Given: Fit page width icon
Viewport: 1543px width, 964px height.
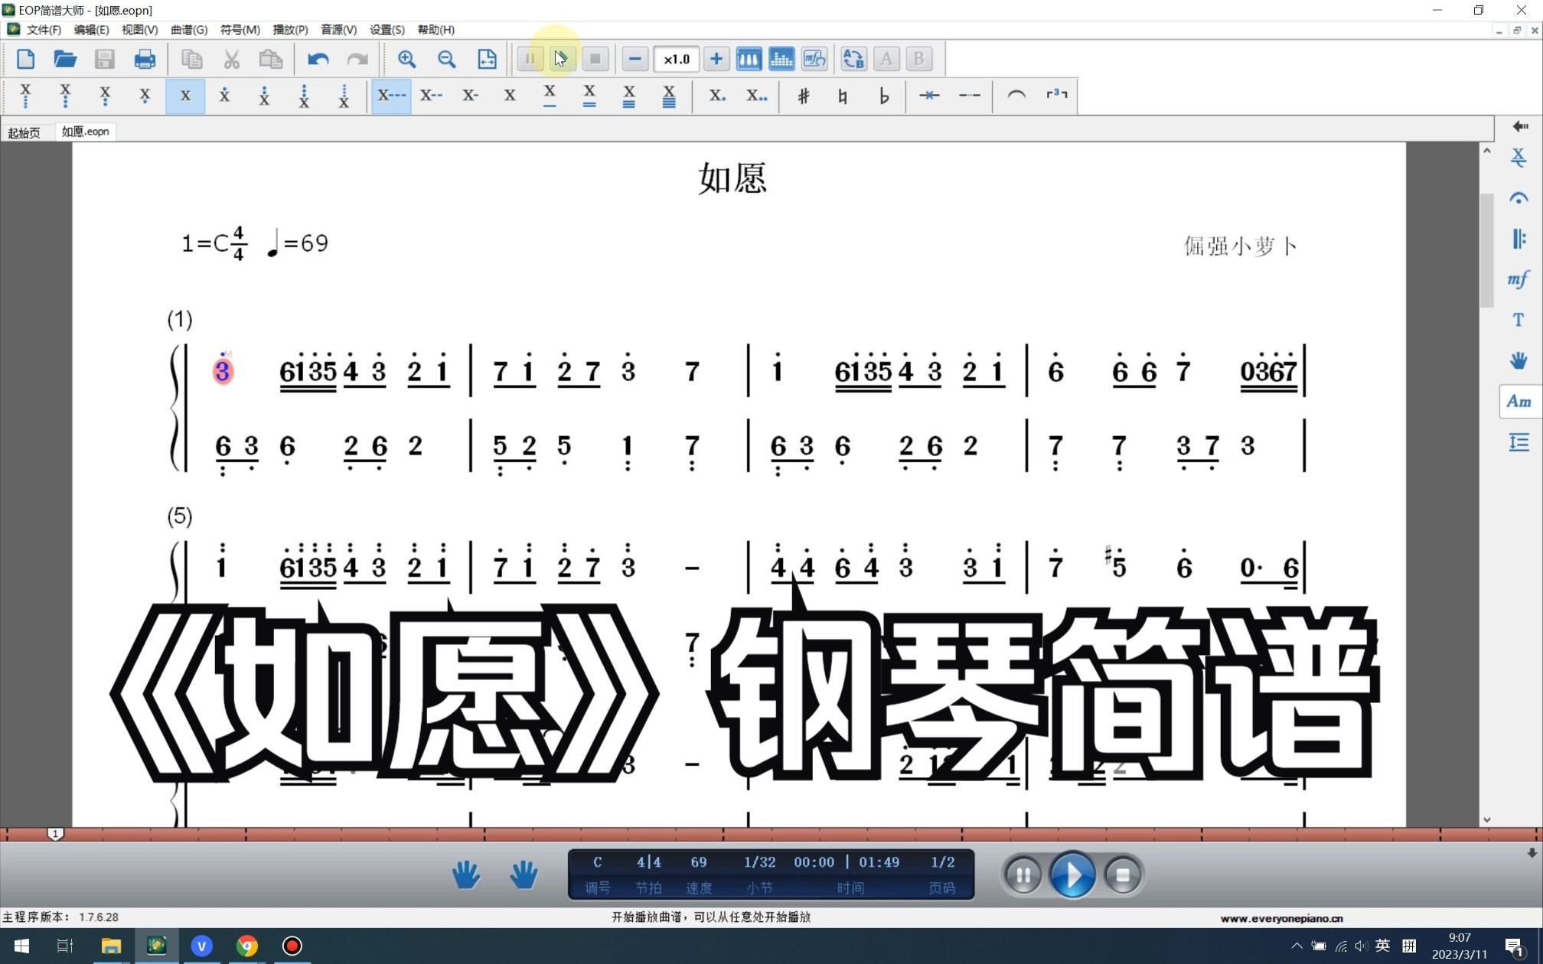Looking at the screenshot, I should point(487,59).
